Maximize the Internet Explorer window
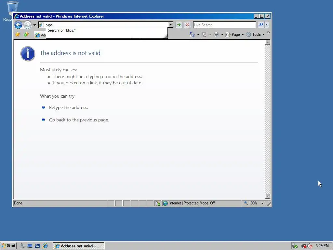This screenshot has height=250, width=333. [x=262, y=16]
